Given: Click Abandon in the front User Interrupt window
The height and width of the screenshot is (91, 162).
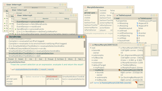Looking at the screenshot, I should (x=46, y=18).
